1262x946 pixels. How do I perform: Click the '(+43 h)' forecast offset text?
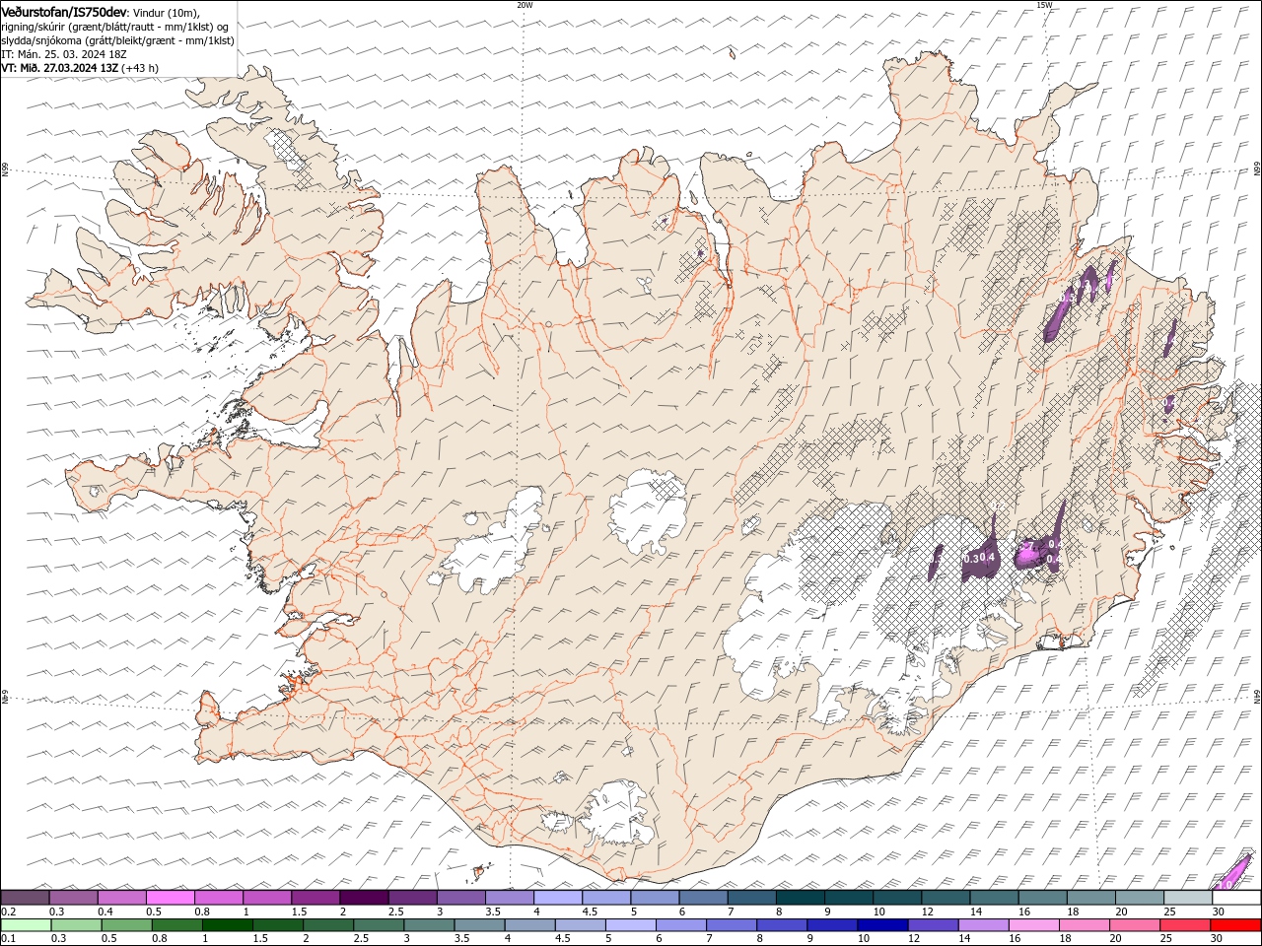pos(140,68)
